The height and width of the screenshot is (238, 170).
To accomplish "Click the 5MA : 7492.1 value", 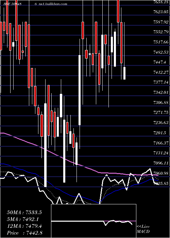I will click(x=23, y=219).
